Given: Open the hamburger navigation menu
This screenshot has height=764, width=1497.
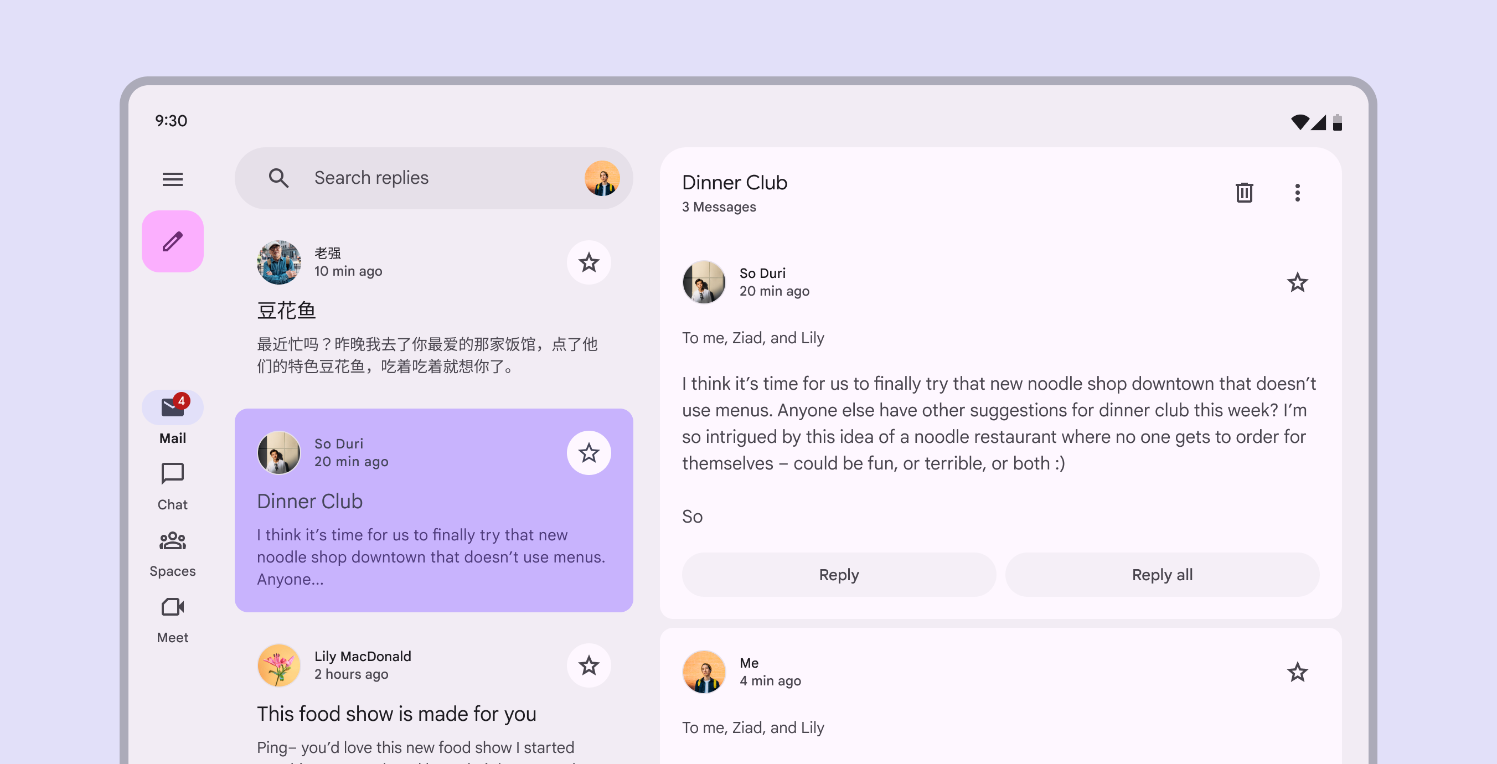Looking at the screenshot, I should tap(173, 179).
